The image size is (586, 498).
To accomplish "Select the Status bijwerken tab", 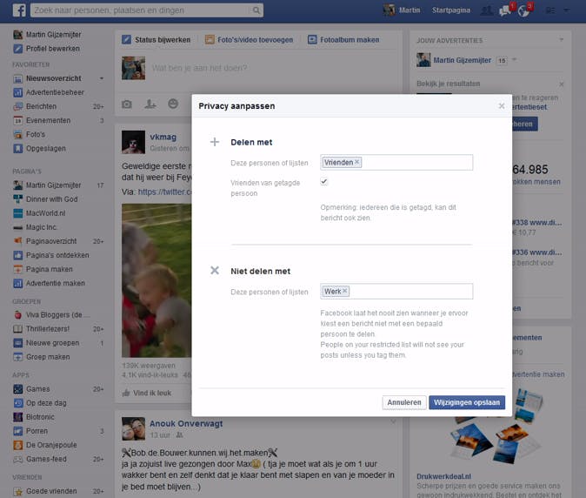I will pyautogui.click(x=156, y=40).
